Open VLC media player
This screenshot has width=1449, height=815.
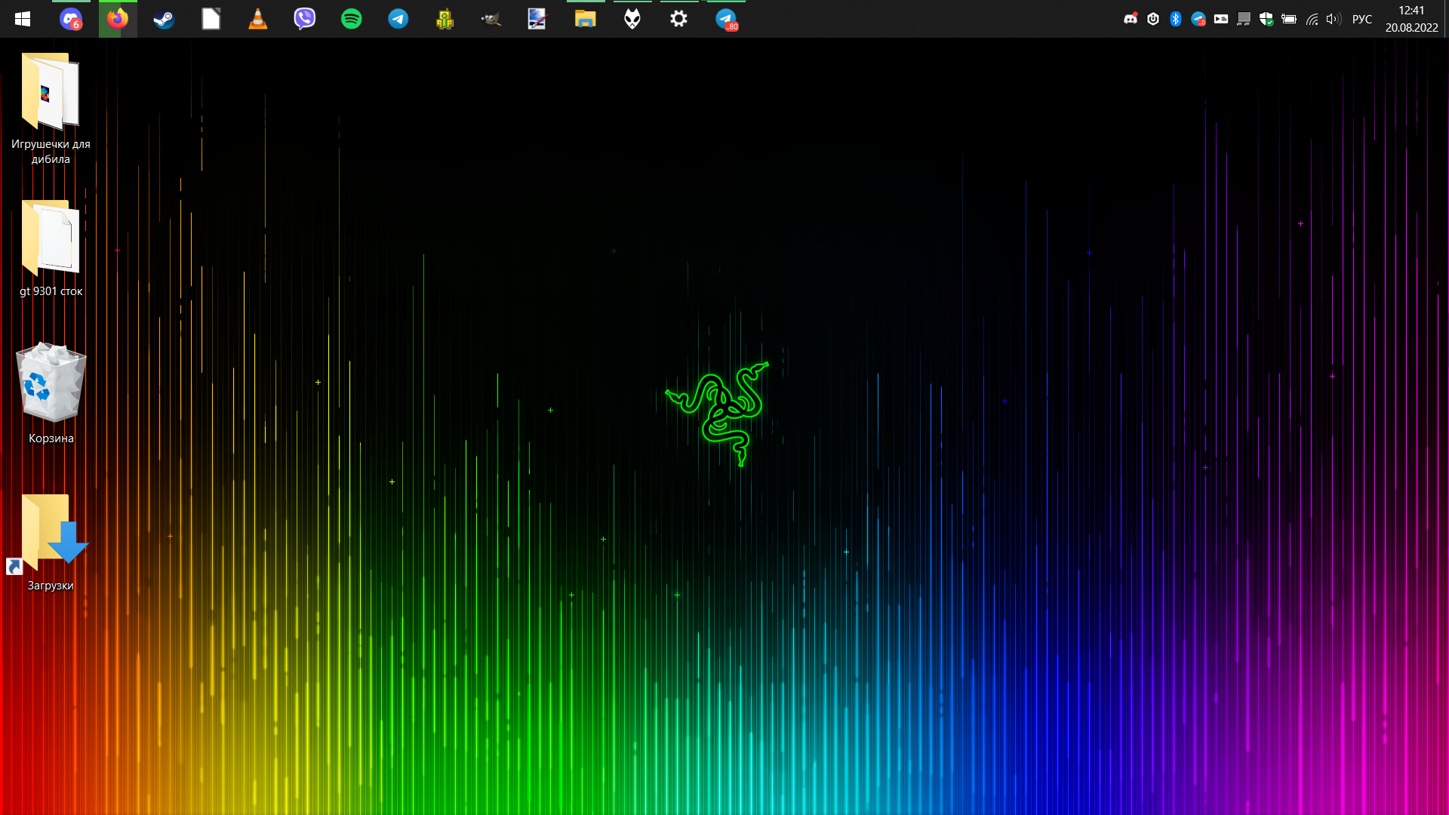tap(257, 19)
